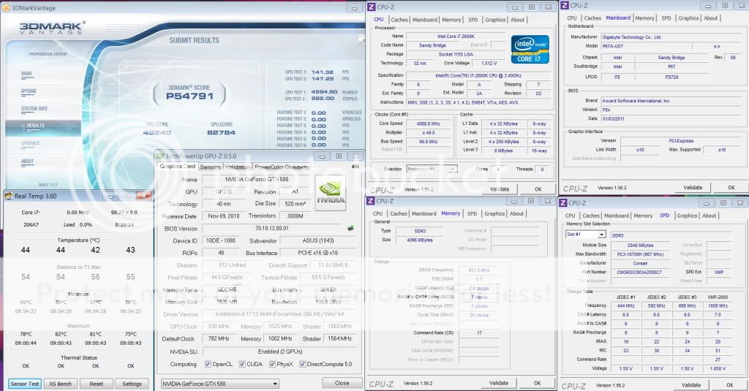Click the GPU name field NVIDIA GeForce GTX 580
749x391 pixels.
click(257, 180)
